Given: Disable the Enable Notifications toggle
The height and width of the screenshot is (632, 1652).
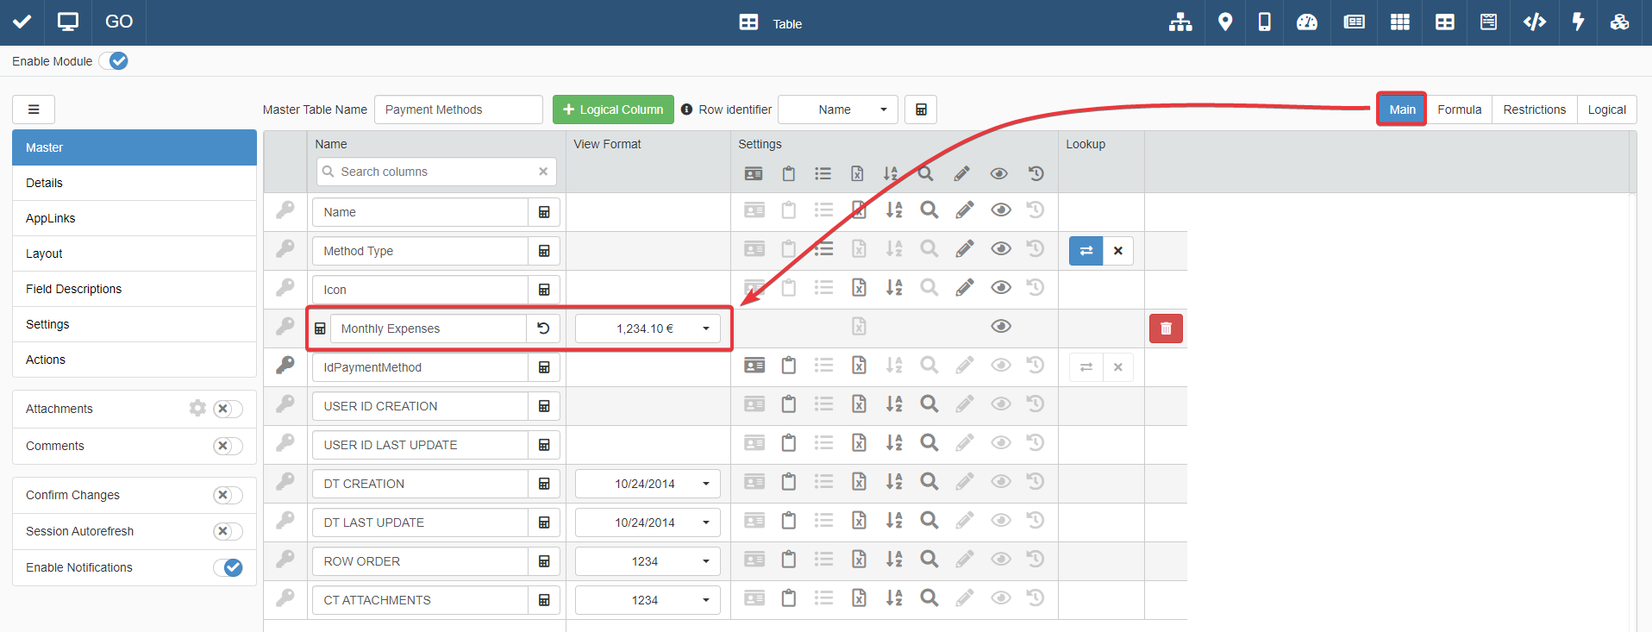Looking at the screenshot, I should (x=228, y=567).
